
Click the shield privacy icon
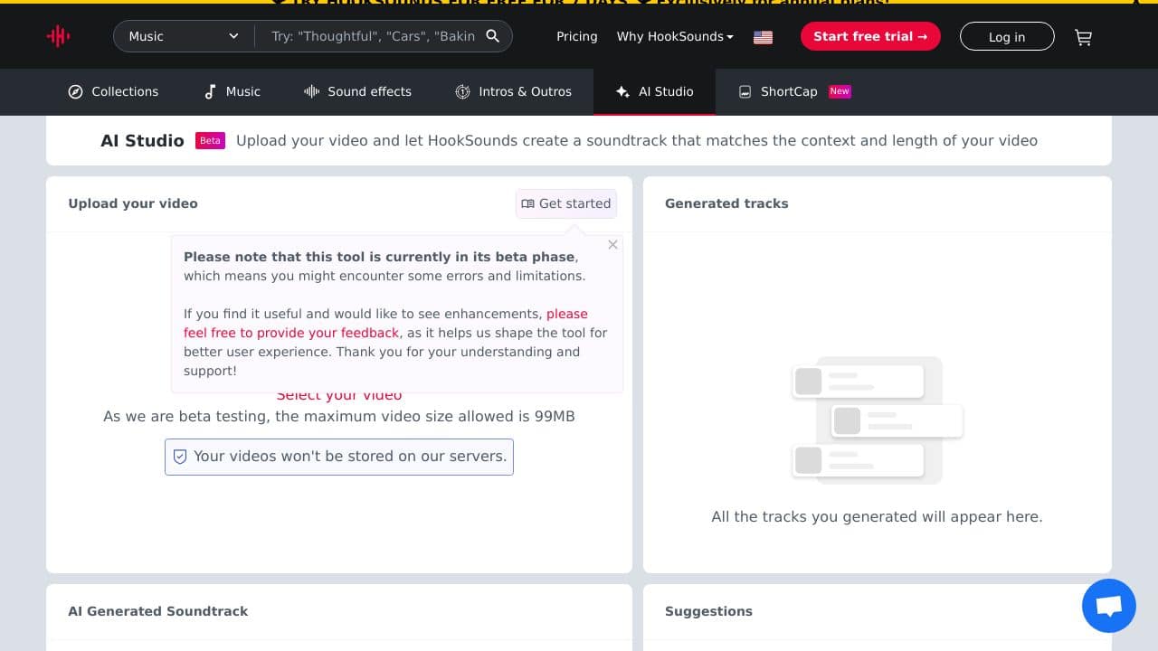[180, 457]
